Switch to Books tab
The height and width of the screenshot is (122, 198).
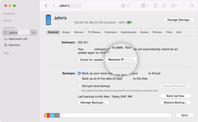(x=144, y=32)
